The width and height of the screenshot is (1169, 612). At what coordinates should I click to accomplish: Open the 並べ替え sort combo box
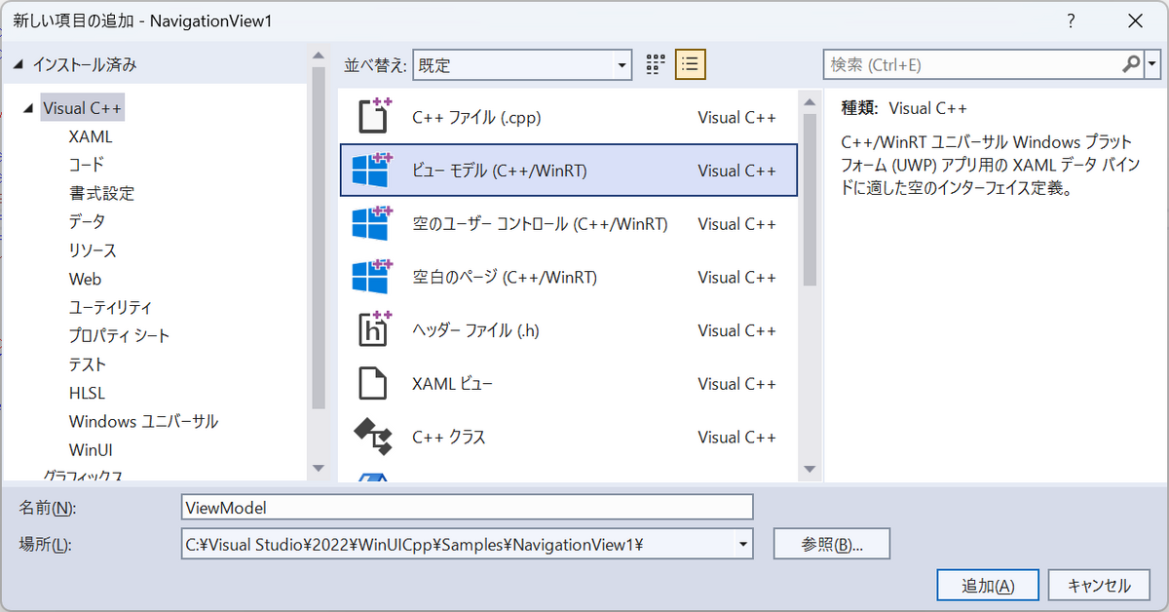522,65
